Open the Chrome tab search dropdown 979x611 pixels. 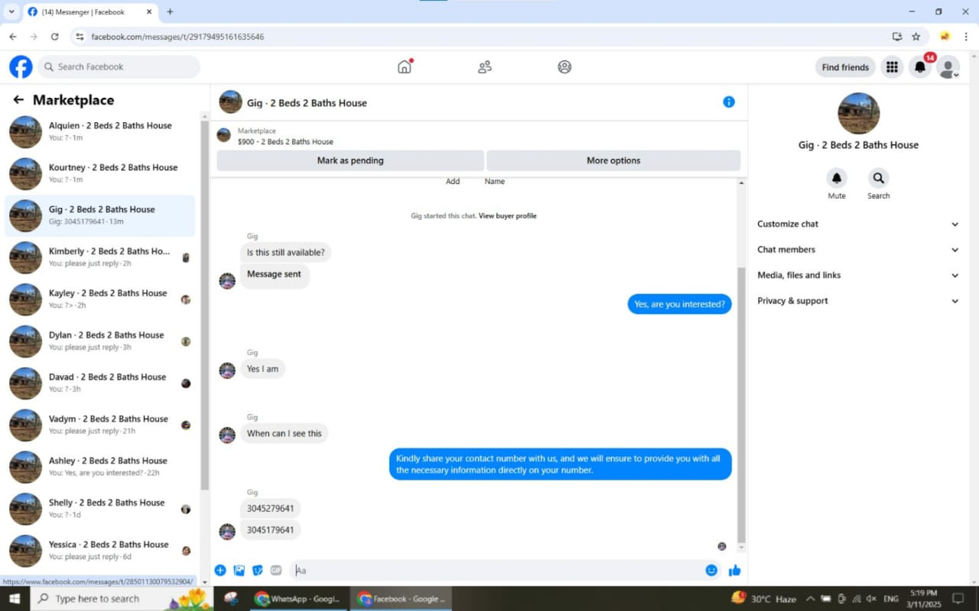tap(11, 11)
